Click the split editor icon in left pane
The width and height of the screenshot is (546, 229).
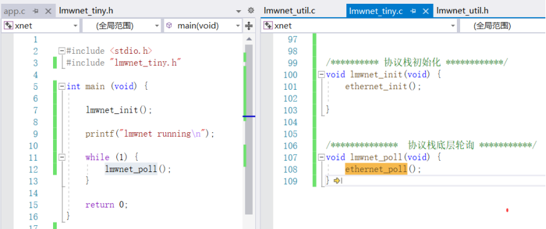click(x=248, y=26)
